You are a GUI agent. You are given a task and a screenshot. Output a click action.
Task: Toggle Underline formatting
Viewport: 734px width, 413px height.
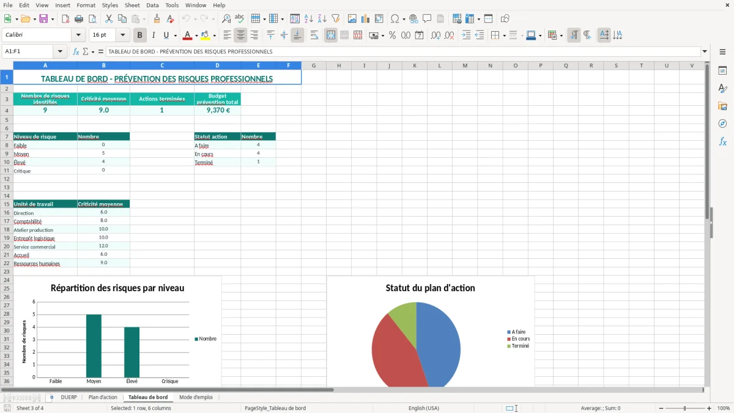[166, 35]
